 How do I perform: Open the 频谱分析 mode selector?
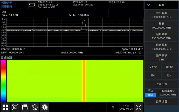click(x=7, y=3)
